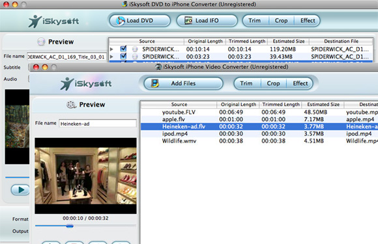The width and height of the screenshot is (378, 244).
Task: Click the film reel icon beside Preview
Action: point(71,105)
